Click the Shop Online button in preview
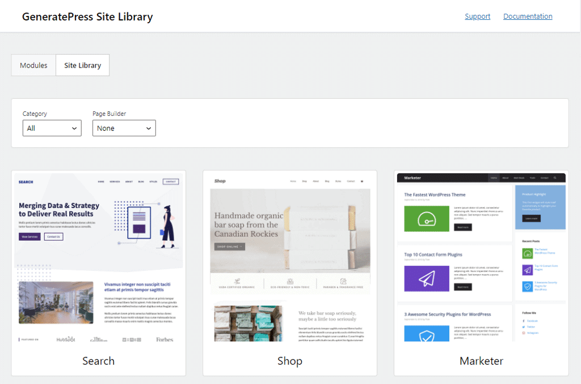 [229, 247]
